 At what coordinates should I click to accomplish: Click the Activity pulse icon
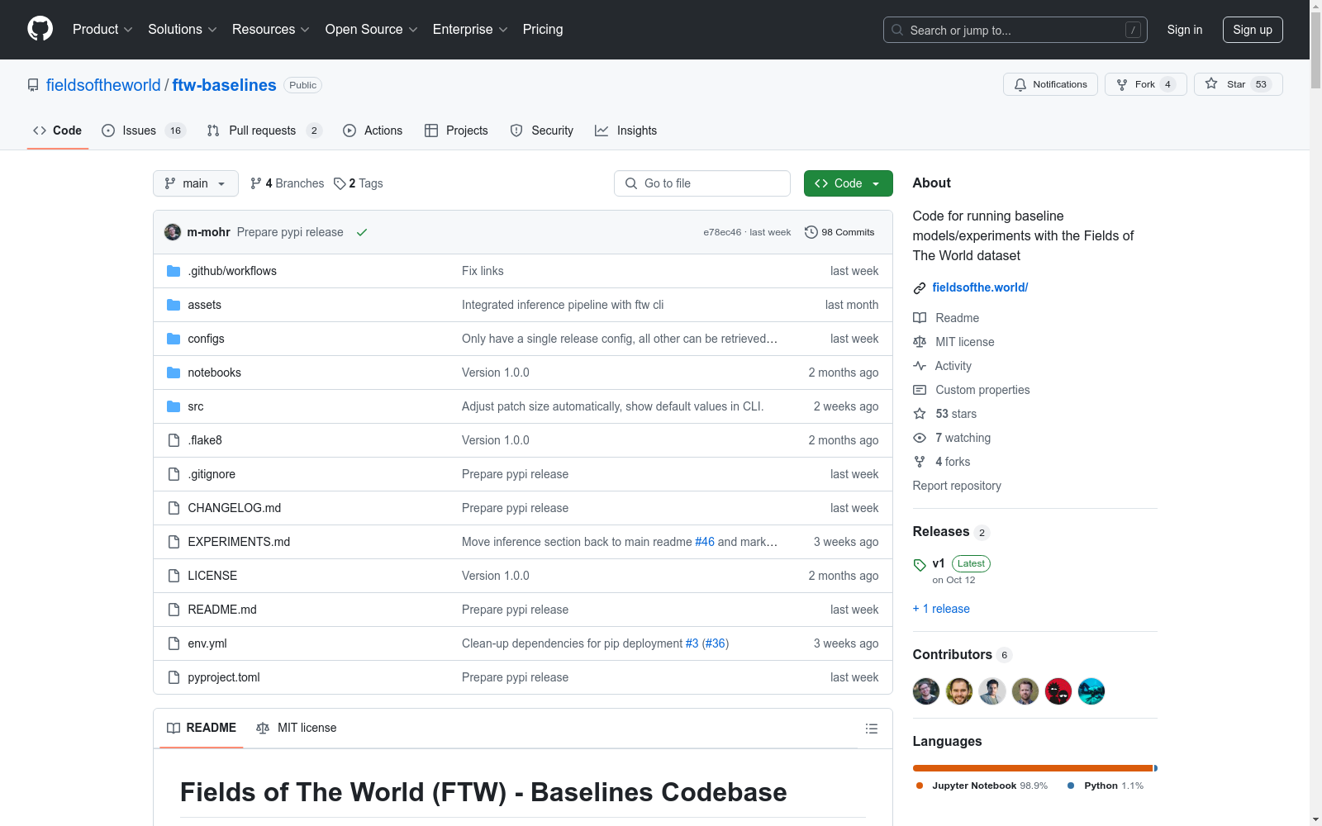(x=920, y=366)
